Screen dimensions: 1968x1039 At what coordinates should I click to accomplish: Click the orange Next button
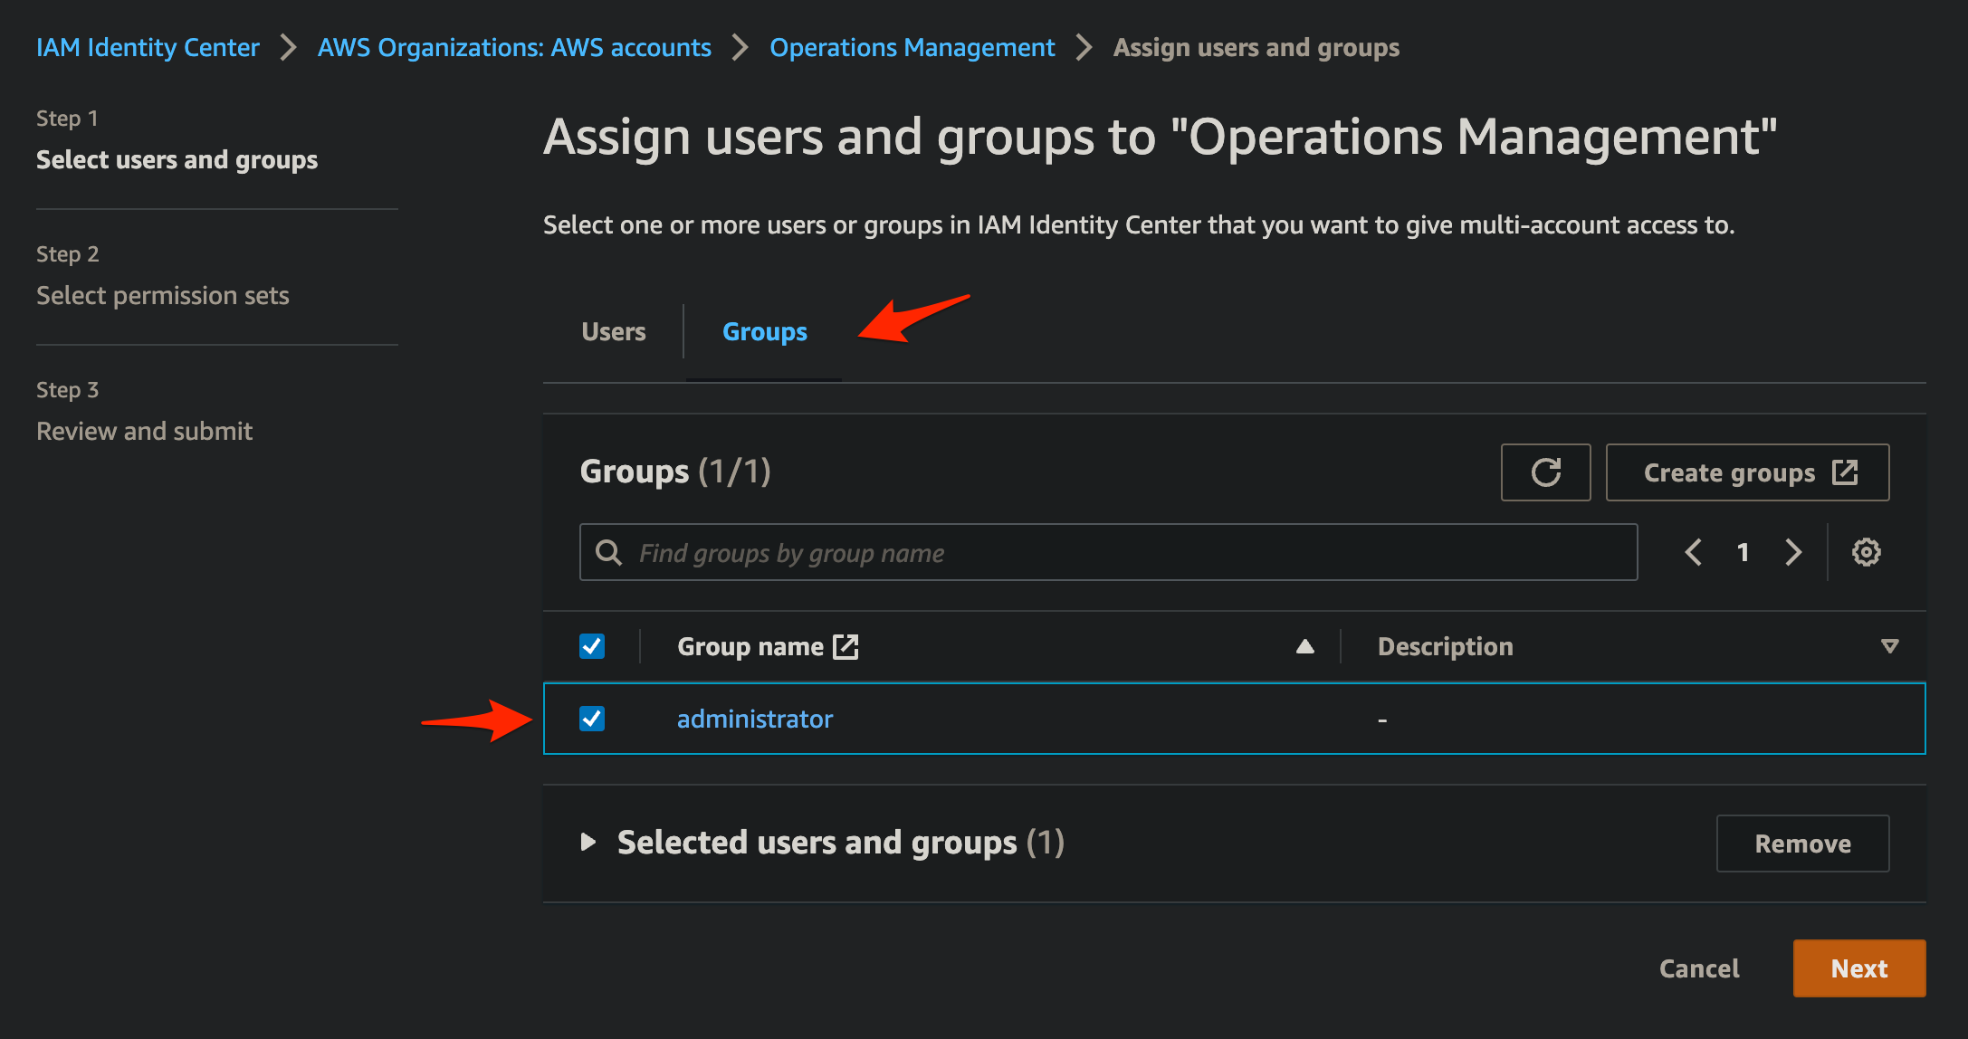pos(1859,968)
